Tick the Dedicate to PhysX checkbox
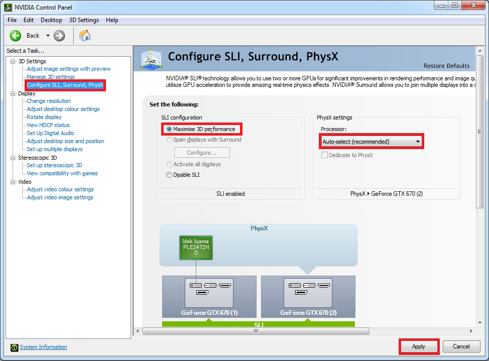This screenshot has width=489, height=361. point(324,155)
